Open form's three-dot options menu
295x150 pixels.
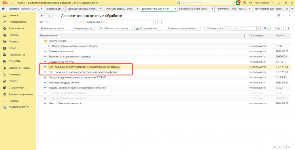coord(284,16)
